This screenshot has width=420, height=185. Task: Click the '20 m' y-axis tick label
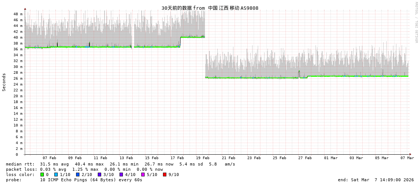pyautogui.click(x=18, y=96)
